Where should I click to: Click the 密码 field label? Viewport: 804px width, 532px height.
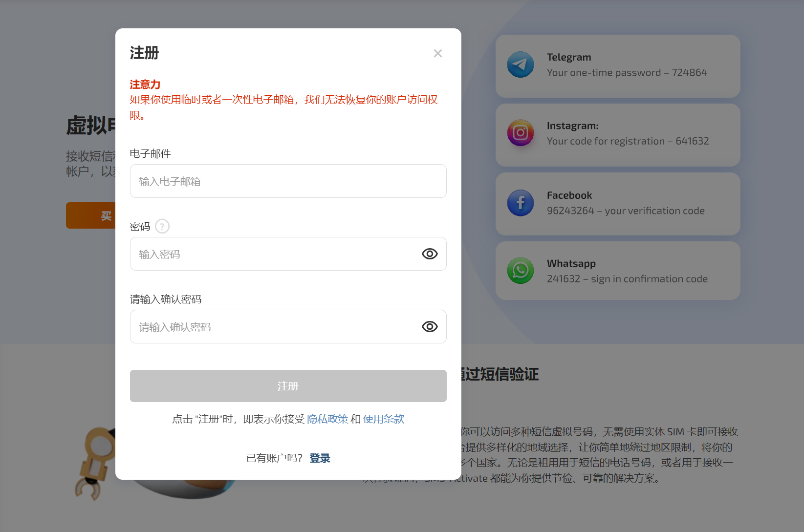(140, 227)
